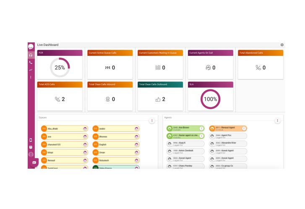Open the Queues panel options menu
The image size is (305, 209).
point(152,120)
